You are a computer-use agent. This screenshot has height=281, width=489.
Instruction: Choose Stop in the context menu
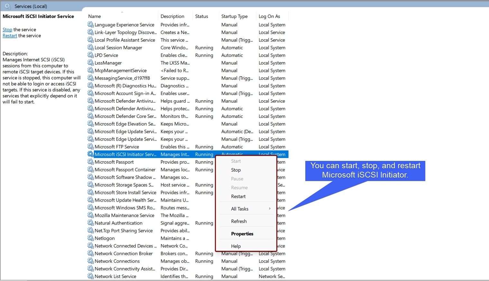(x=236, y=170)
